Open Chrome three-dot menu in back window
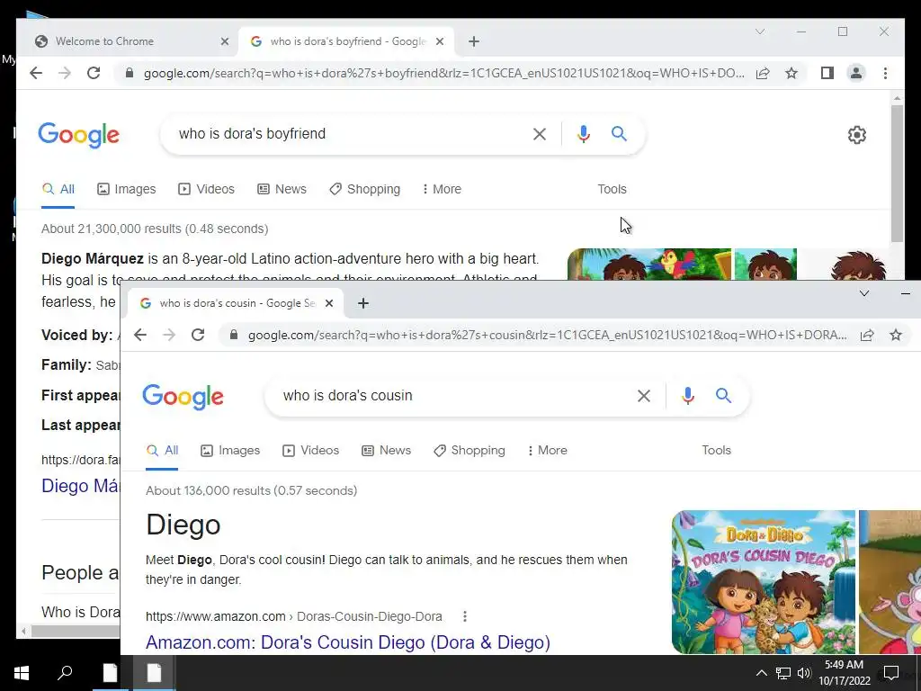 coord(885,73)
